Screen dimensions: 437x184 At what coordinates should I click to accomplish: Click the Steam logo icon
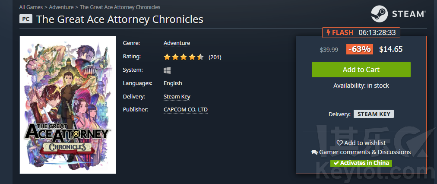tap(379, 14)
